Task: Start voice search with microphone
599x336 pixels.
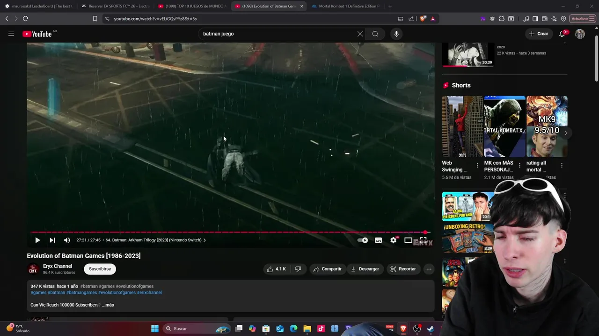Action: click(x=396, y=34)
